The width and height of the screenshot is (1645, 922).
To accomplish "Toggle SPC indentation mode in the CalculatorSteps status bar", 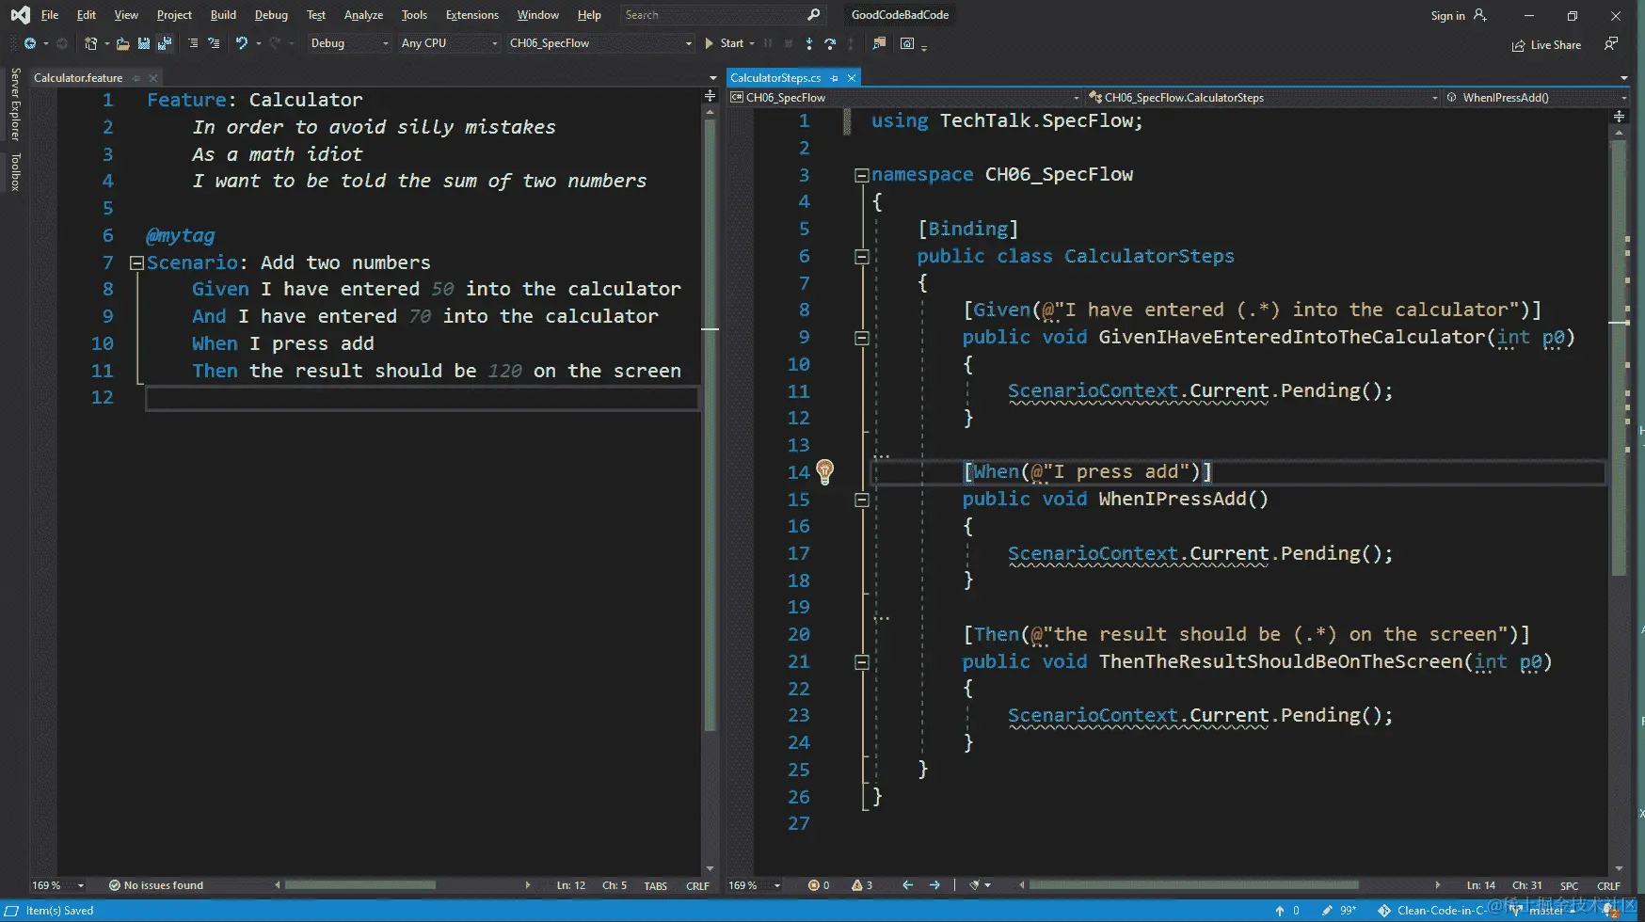I will [1569, 886].
